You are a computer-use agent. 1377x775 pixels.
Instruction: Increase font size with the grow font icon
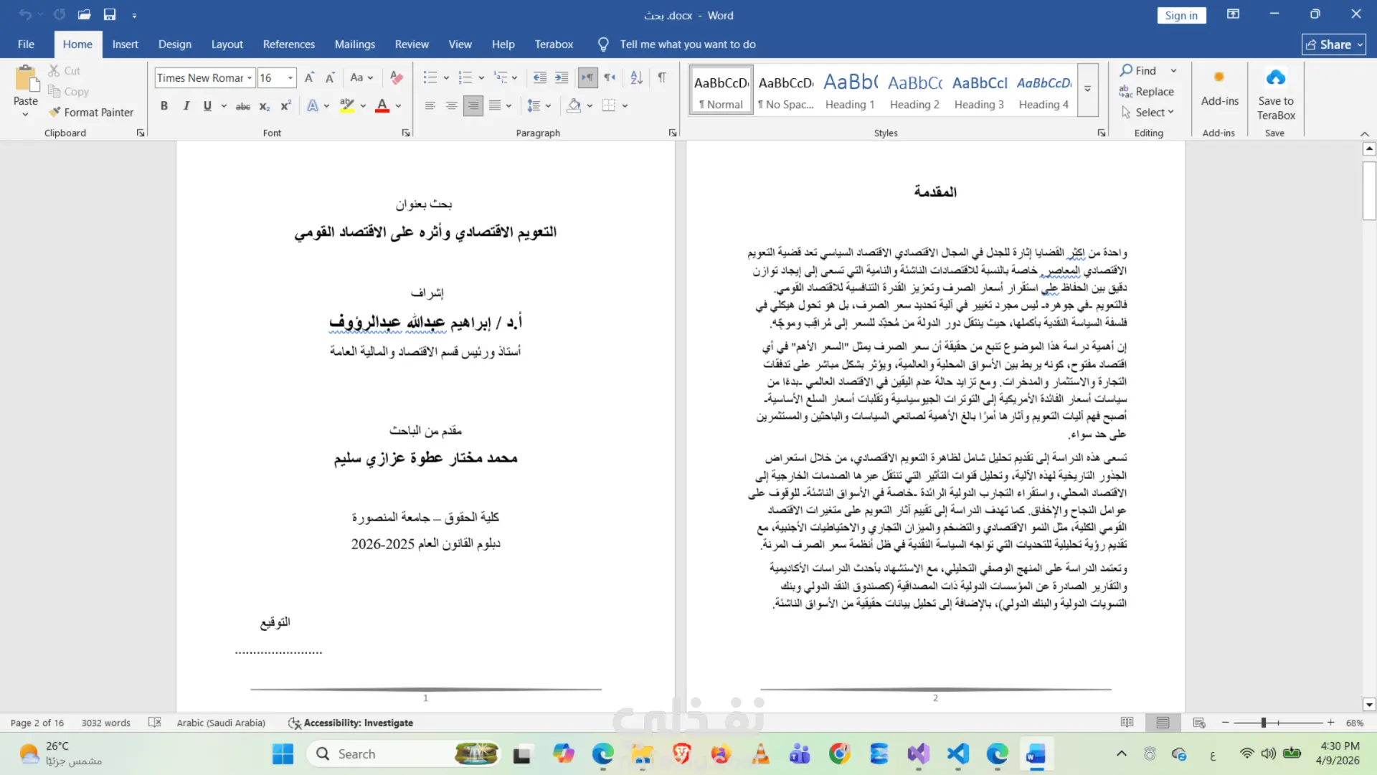(x=309, y=77)
